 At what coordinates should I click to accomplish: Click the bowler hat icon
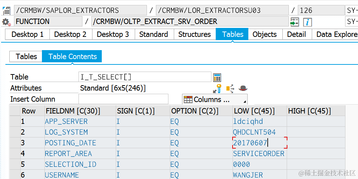pos(243,88)
